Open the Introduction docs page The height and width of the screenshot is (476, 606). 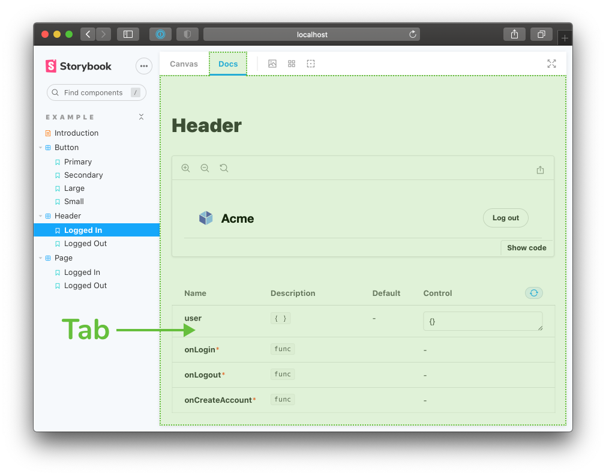(x=76, y=133)
